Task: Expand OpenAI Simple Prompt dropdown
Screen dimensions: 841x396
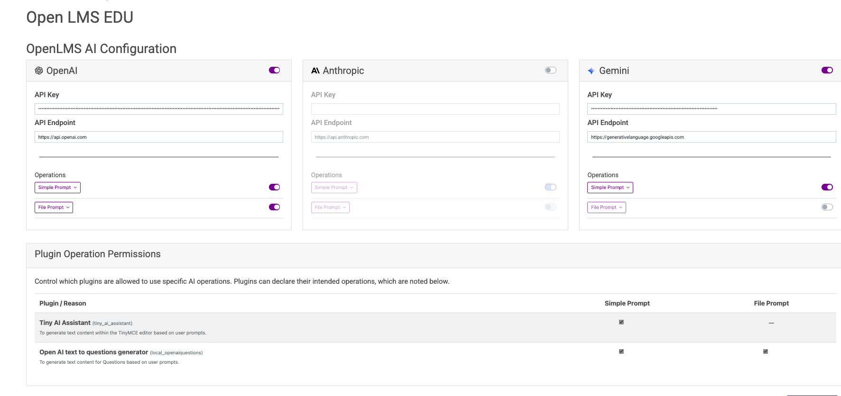Action: click(57, 188)
